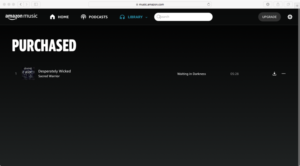Open the Sacred Warrior artist link
The image size is (300, 166).
point(49,76)
